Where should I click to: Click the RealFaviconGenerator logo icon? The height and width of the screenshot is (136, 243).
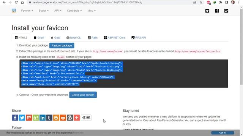coord(14,11)
